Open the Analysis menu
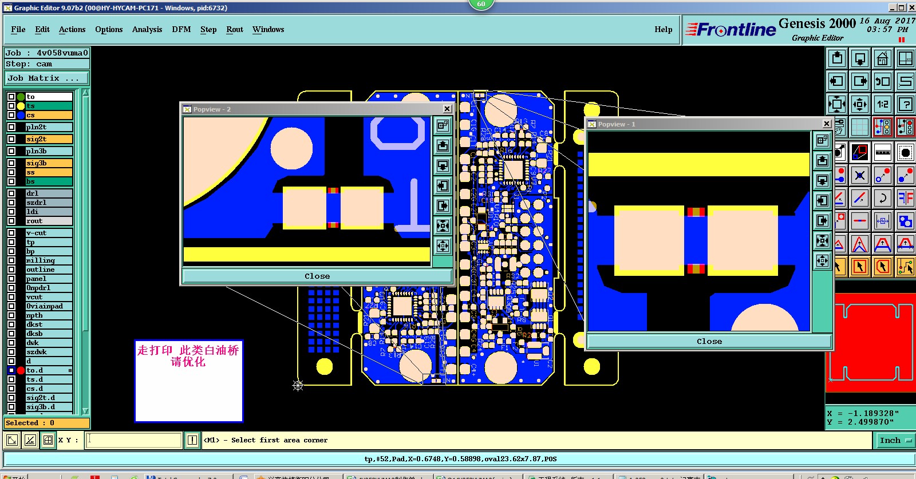Viewport: 916px width, 479px height. point(147,29)
